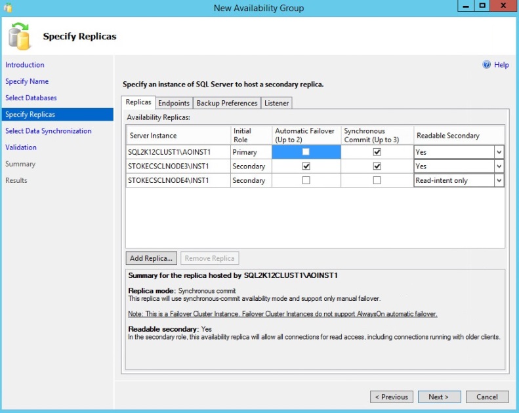Screen dimensions: 519x413
Task: Open Readable Secondary dropdown for SQL2K12CLUST1\AOINST1
Action: 499,152
